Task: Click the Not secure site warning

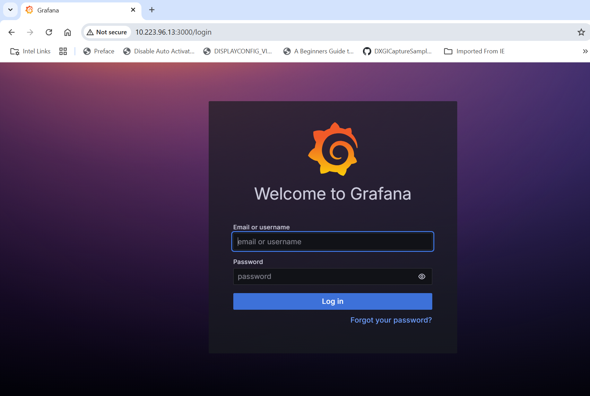Action: point(107,32)
